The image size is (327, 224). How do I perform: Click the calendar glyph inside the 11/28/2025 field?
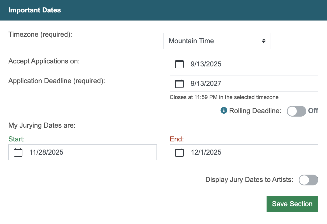(18, 152)
